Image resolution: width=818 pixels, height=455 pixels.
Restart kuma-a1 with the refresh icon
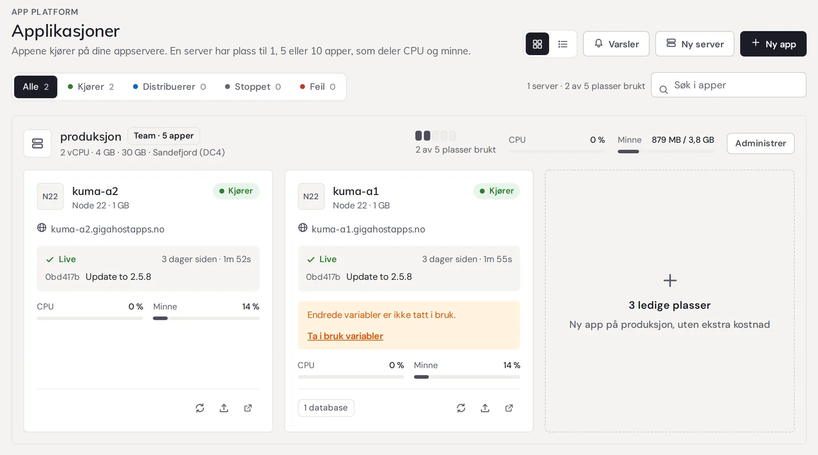tap(461, 408)
